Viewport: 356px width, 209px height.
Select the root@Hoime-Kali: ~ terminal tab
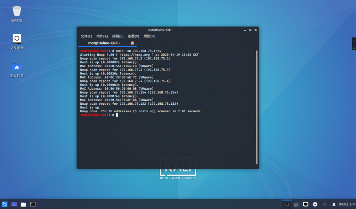coord(107,43)
